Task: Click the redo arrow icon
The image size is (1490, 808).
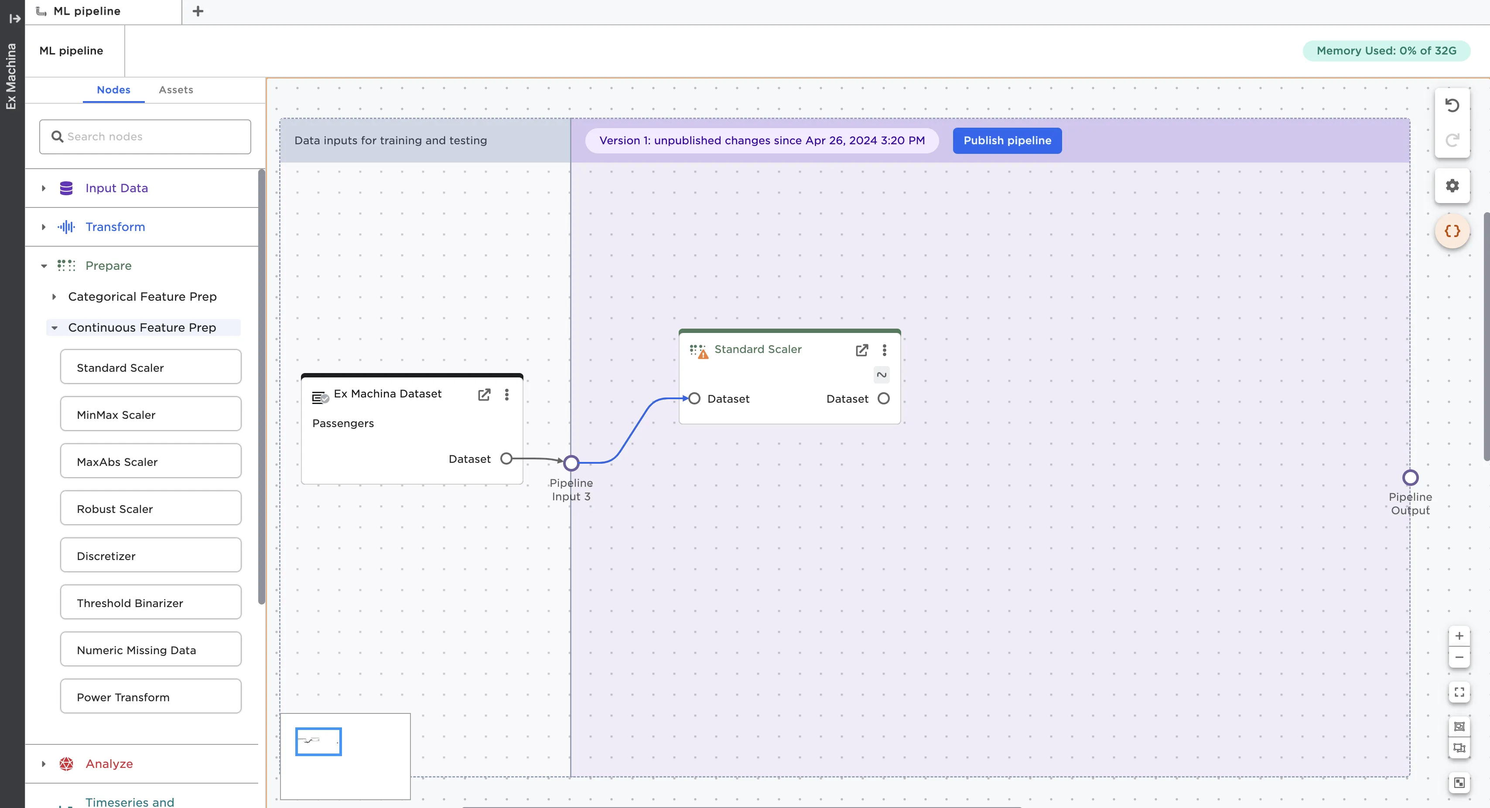Action: coord(1452,140)
